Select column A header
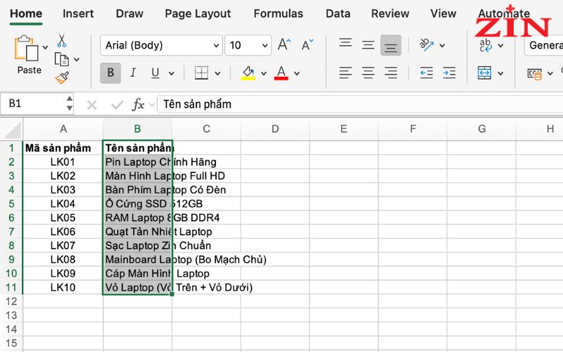 click(63, 129)
